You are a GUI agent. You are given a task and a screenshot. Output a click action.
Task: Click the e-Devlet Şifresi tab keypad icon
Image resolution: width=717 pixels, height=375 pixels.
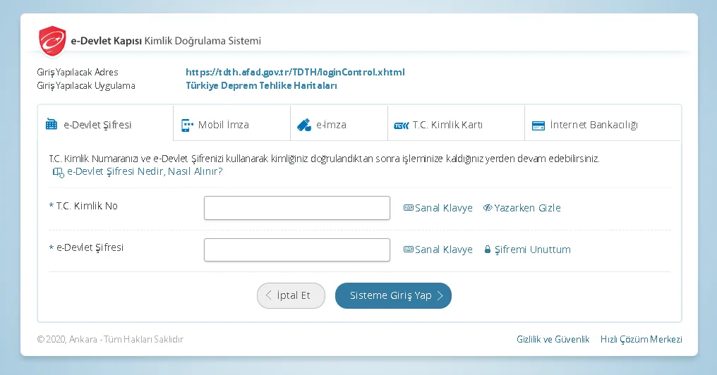point(52,124)
